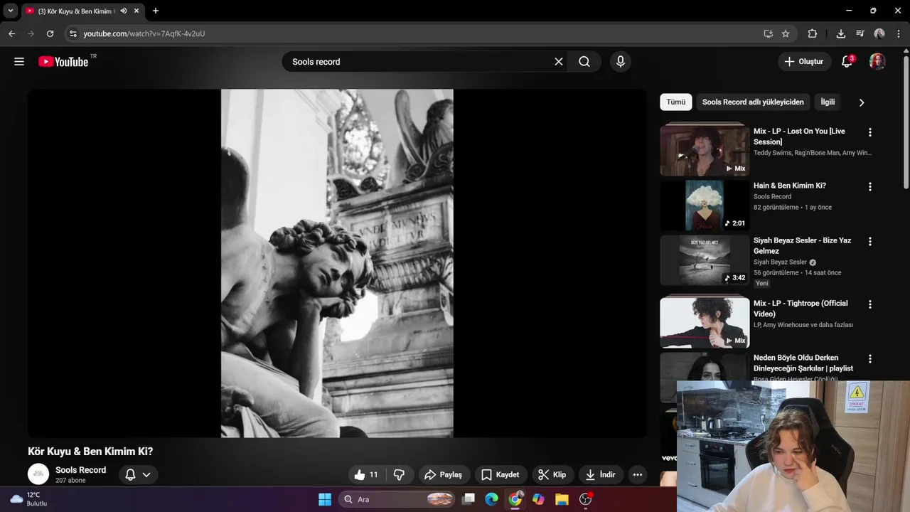Open Siyah Beyaz Sesler Bize Yaz Gelmez thumbnail
Viewport: 910px width, 512px height.
click(705, 260)
